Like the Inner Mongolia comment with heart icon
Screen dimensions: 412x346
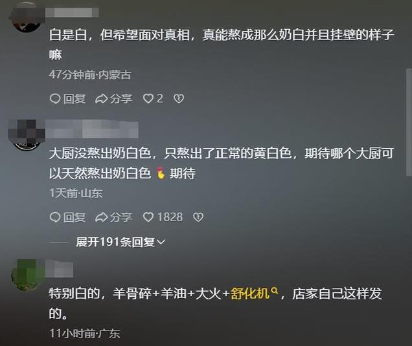point(148,99)
